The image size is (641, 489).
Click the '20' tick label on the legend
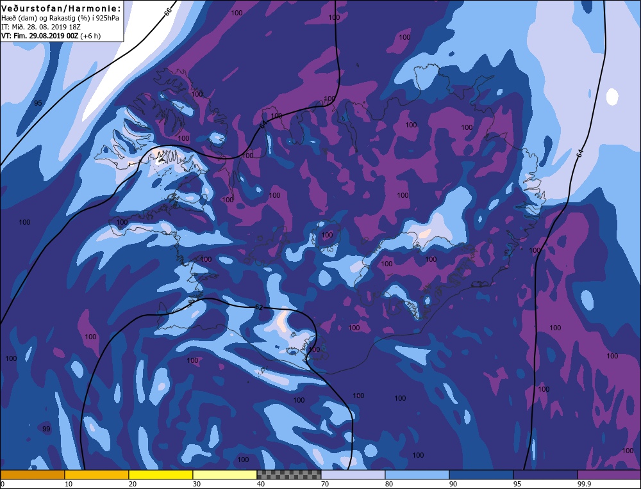click(133, 484)
